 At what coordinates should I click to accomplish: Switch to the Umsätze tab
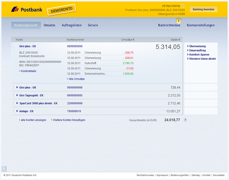click(49, 25)
